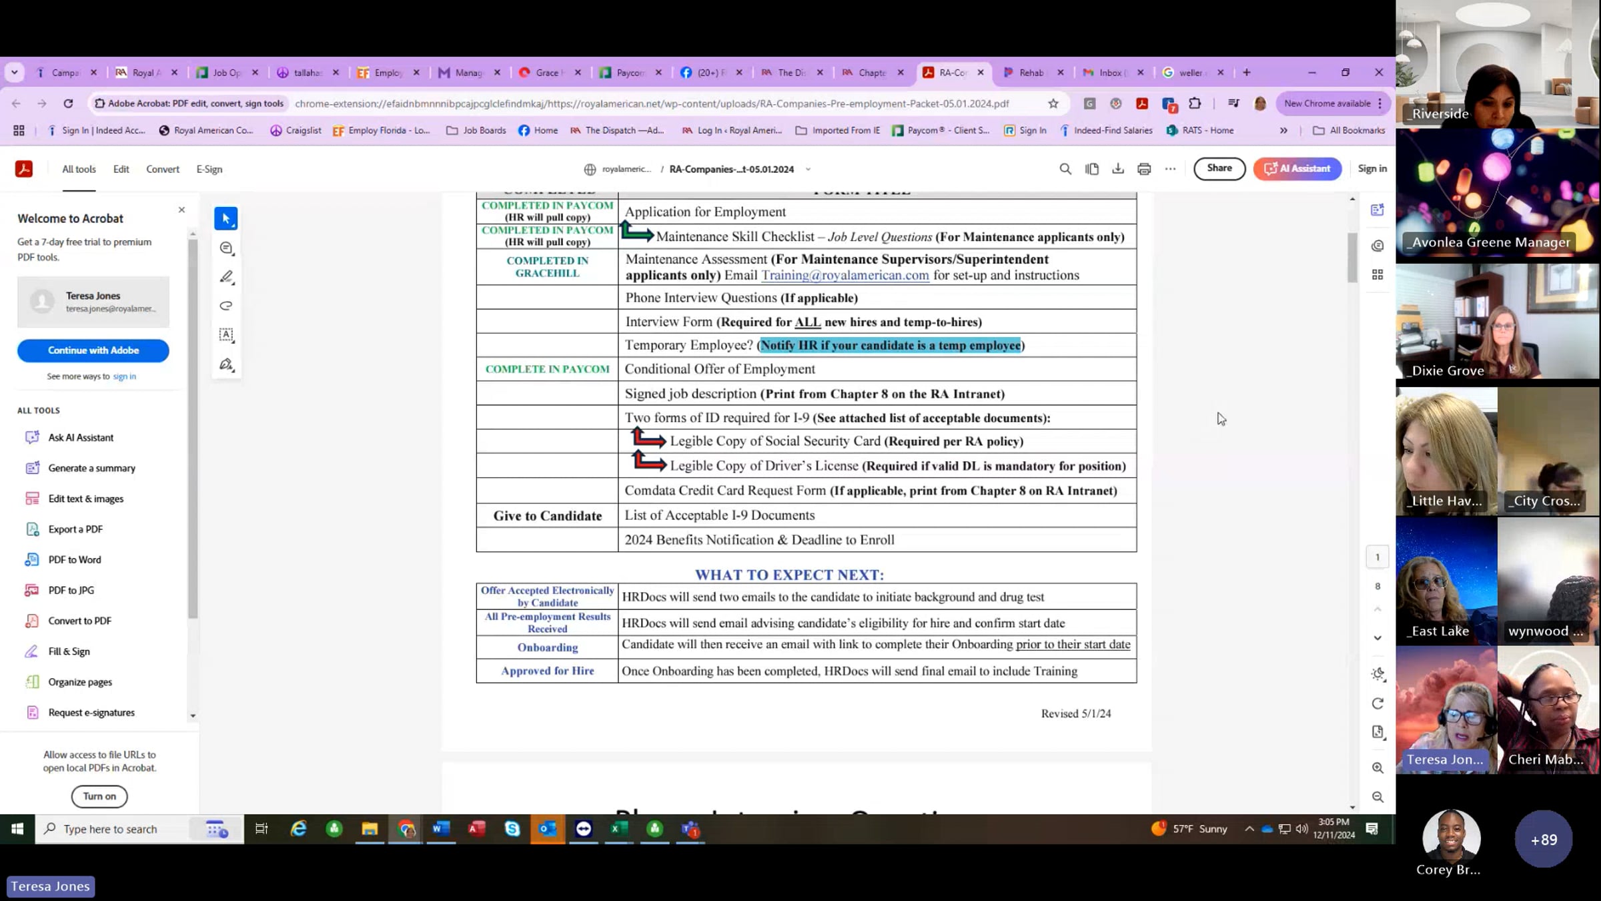
Task: Expand the hidden bookmarks chevron
Action: point(1283,130)
